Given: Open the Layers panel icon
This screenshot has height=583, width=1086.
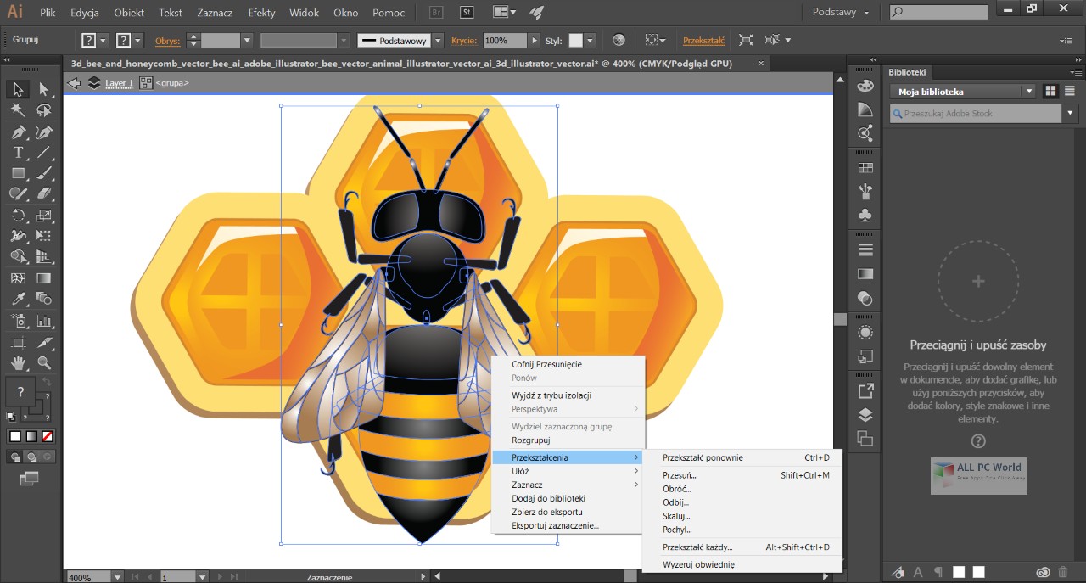Looking at the screenshot, I should 865,415.
